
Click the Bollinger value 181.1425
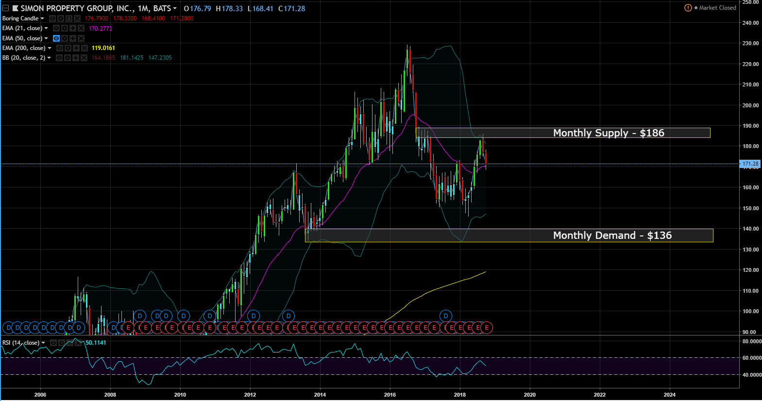132,58
